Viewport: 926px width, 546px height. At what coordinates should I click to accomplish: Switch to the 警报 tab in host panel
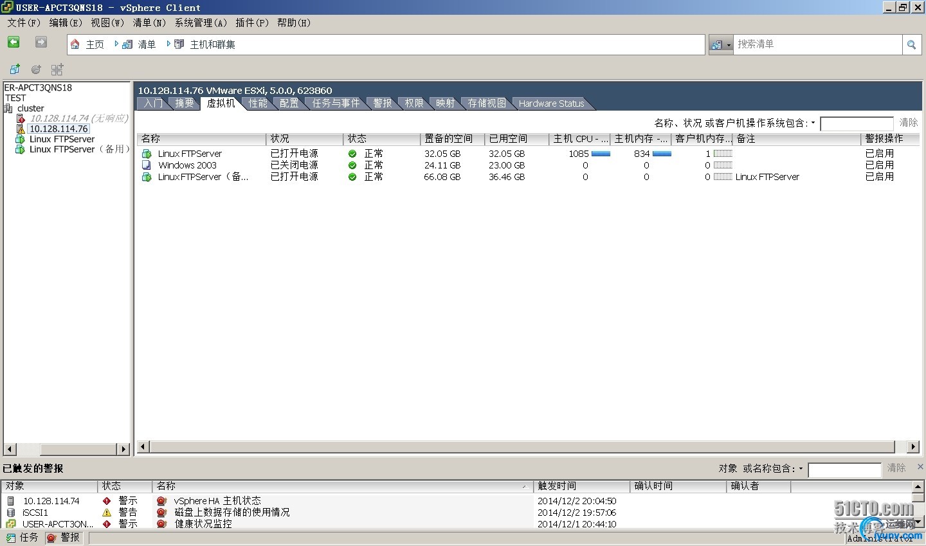tap(383, 104)
